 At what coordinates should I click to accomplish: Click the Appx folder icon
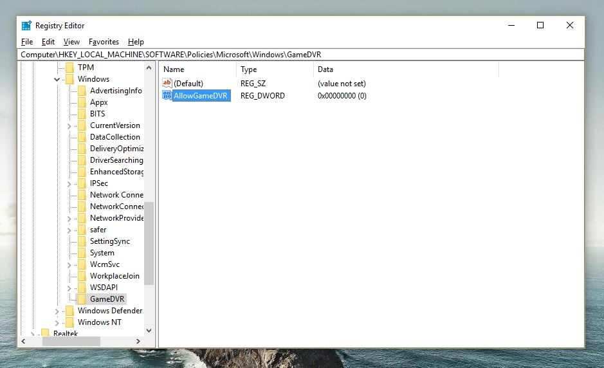click(x=82, y=102)
